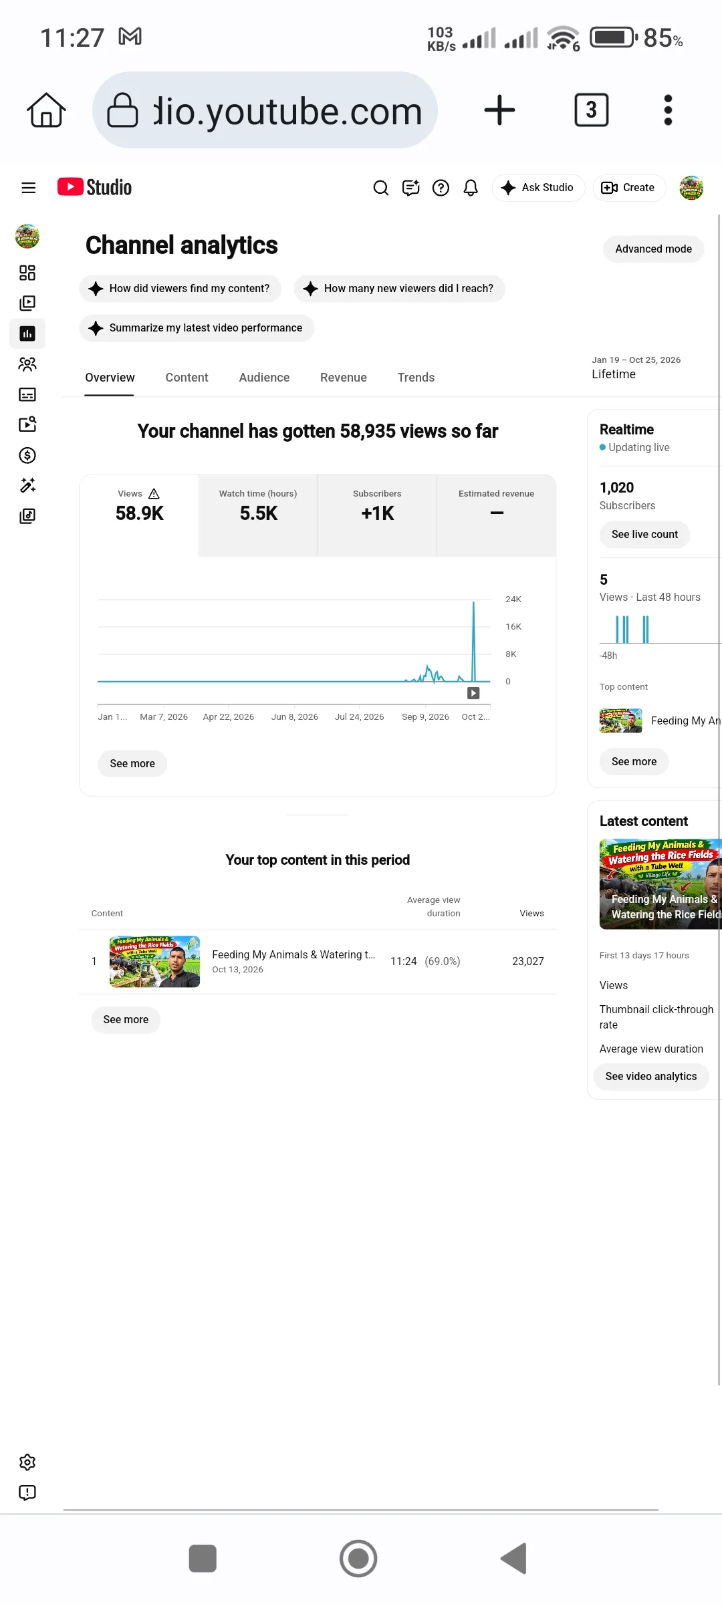722x1604 pixels.
Task: Open Send feedback icon in sidebar
Action: pos(27,1492)
